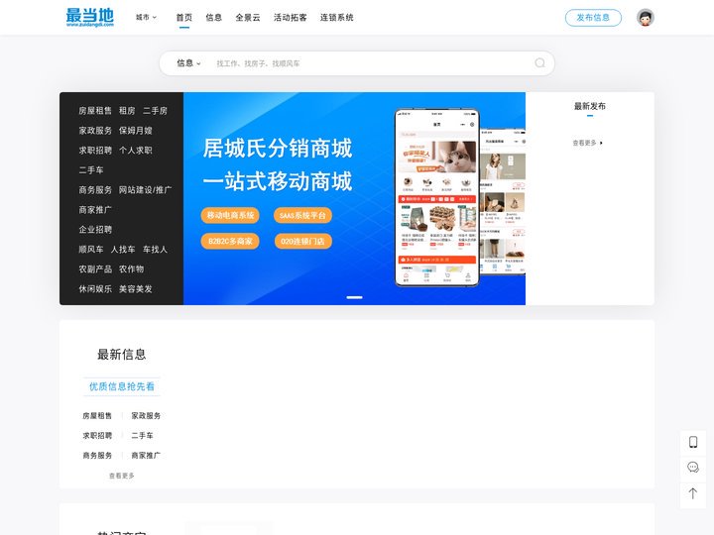The width and height of the screenshot is (714, 535).
Task: Filter 最新信息 by 商务服务
Action: coord(97,456)
